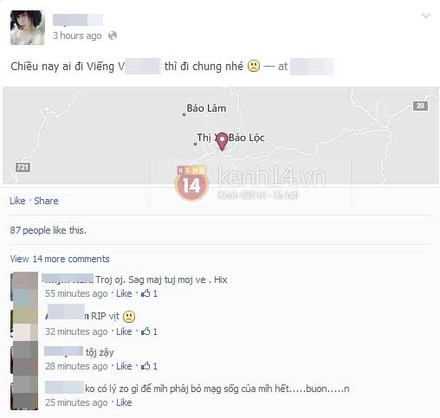Like the 55 minutes ago comment
The image size is (440, 418).
click(124, 293)
